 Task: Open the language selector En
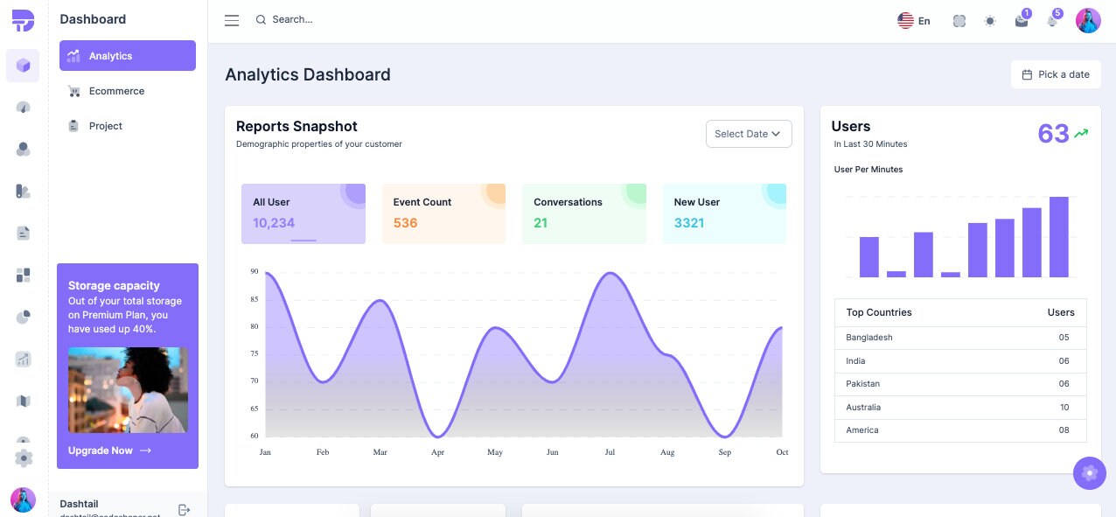pyautogui.click(x=914, y=21)
